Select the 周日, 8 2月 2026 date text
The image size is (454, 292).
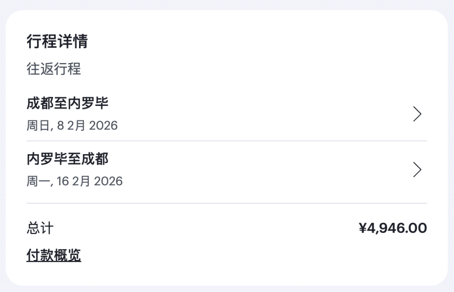coord(72,125)
